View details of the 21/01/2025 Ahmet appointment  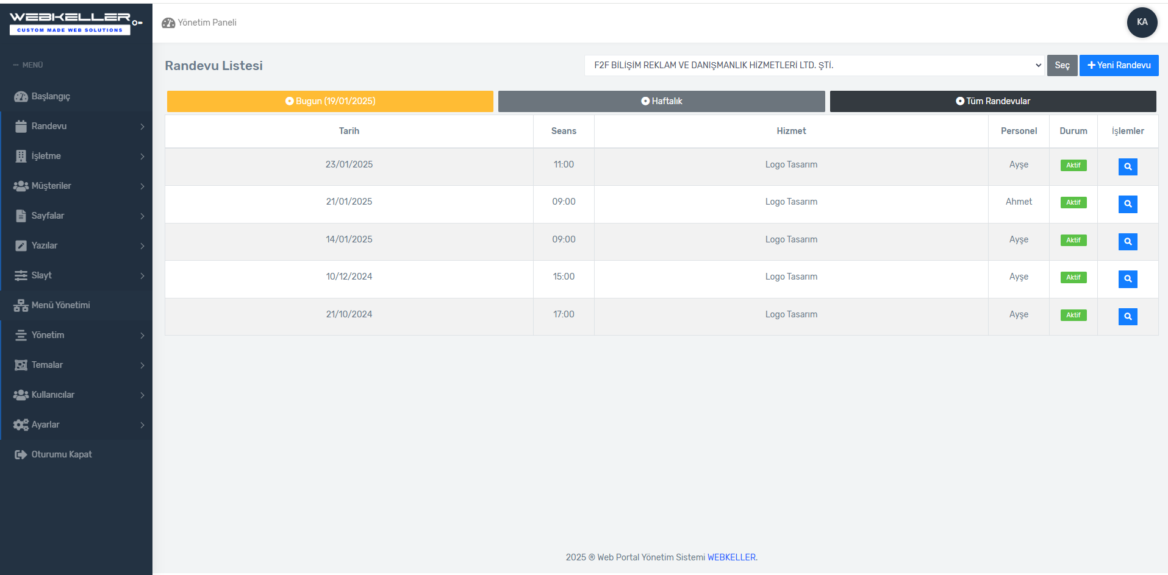(x=1128, y=204)
